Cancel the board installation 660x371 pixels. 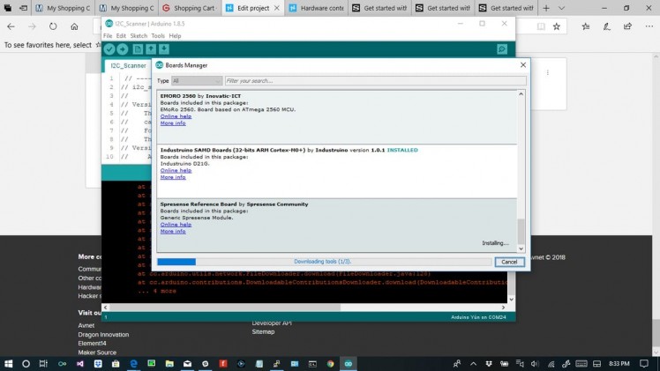[509, 262]
